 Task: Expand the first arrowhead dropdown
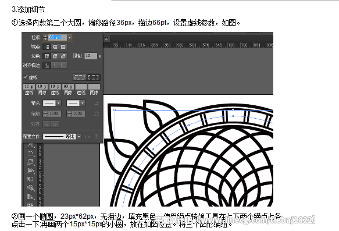point(59,103)
